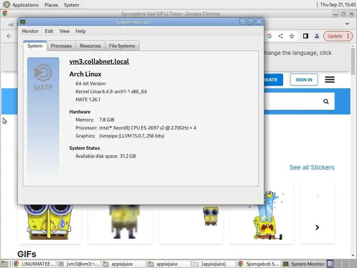This screenshot has width=357, height=268.
Task: Open Chrome's three-dot menu
Action: click(348, 36)
